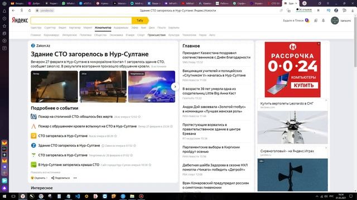
Task: Open 'Пожар с обрушением кровли вспыхнул' article
Action: (88, 126)
